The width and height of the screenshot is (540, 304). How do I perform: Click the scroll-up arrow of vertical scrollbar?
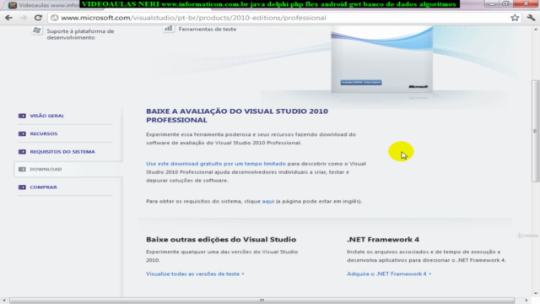[x=535, y=30]
